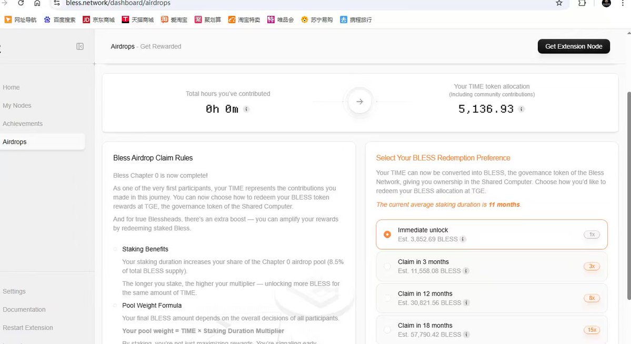
Task: Open the 聚划算 bookmark
Action: (208, 19)
